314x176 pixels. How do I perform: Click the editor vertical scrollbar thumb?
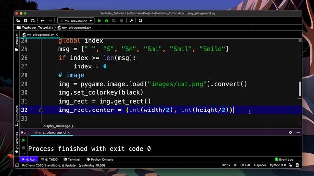[300, 89]
